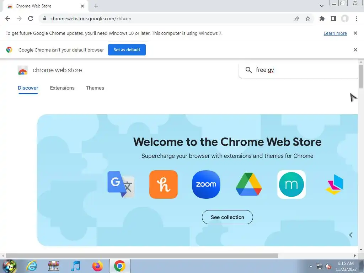Click the horizontal scrollbar thumb
This screenshot has width=364, height=273.
142,256
